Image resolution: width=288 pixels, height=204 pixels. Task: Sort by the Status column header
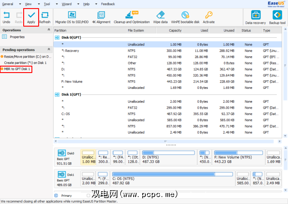[x=249, y=30]
